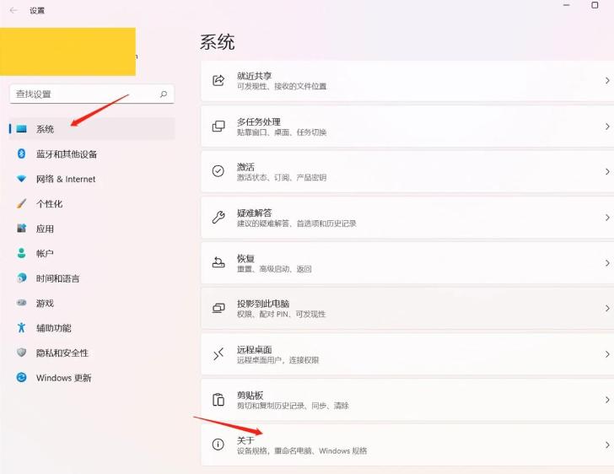Expand the 恢复 row chevron
Image resolution: width=614 pixels, height=474 pixels.
607,263
